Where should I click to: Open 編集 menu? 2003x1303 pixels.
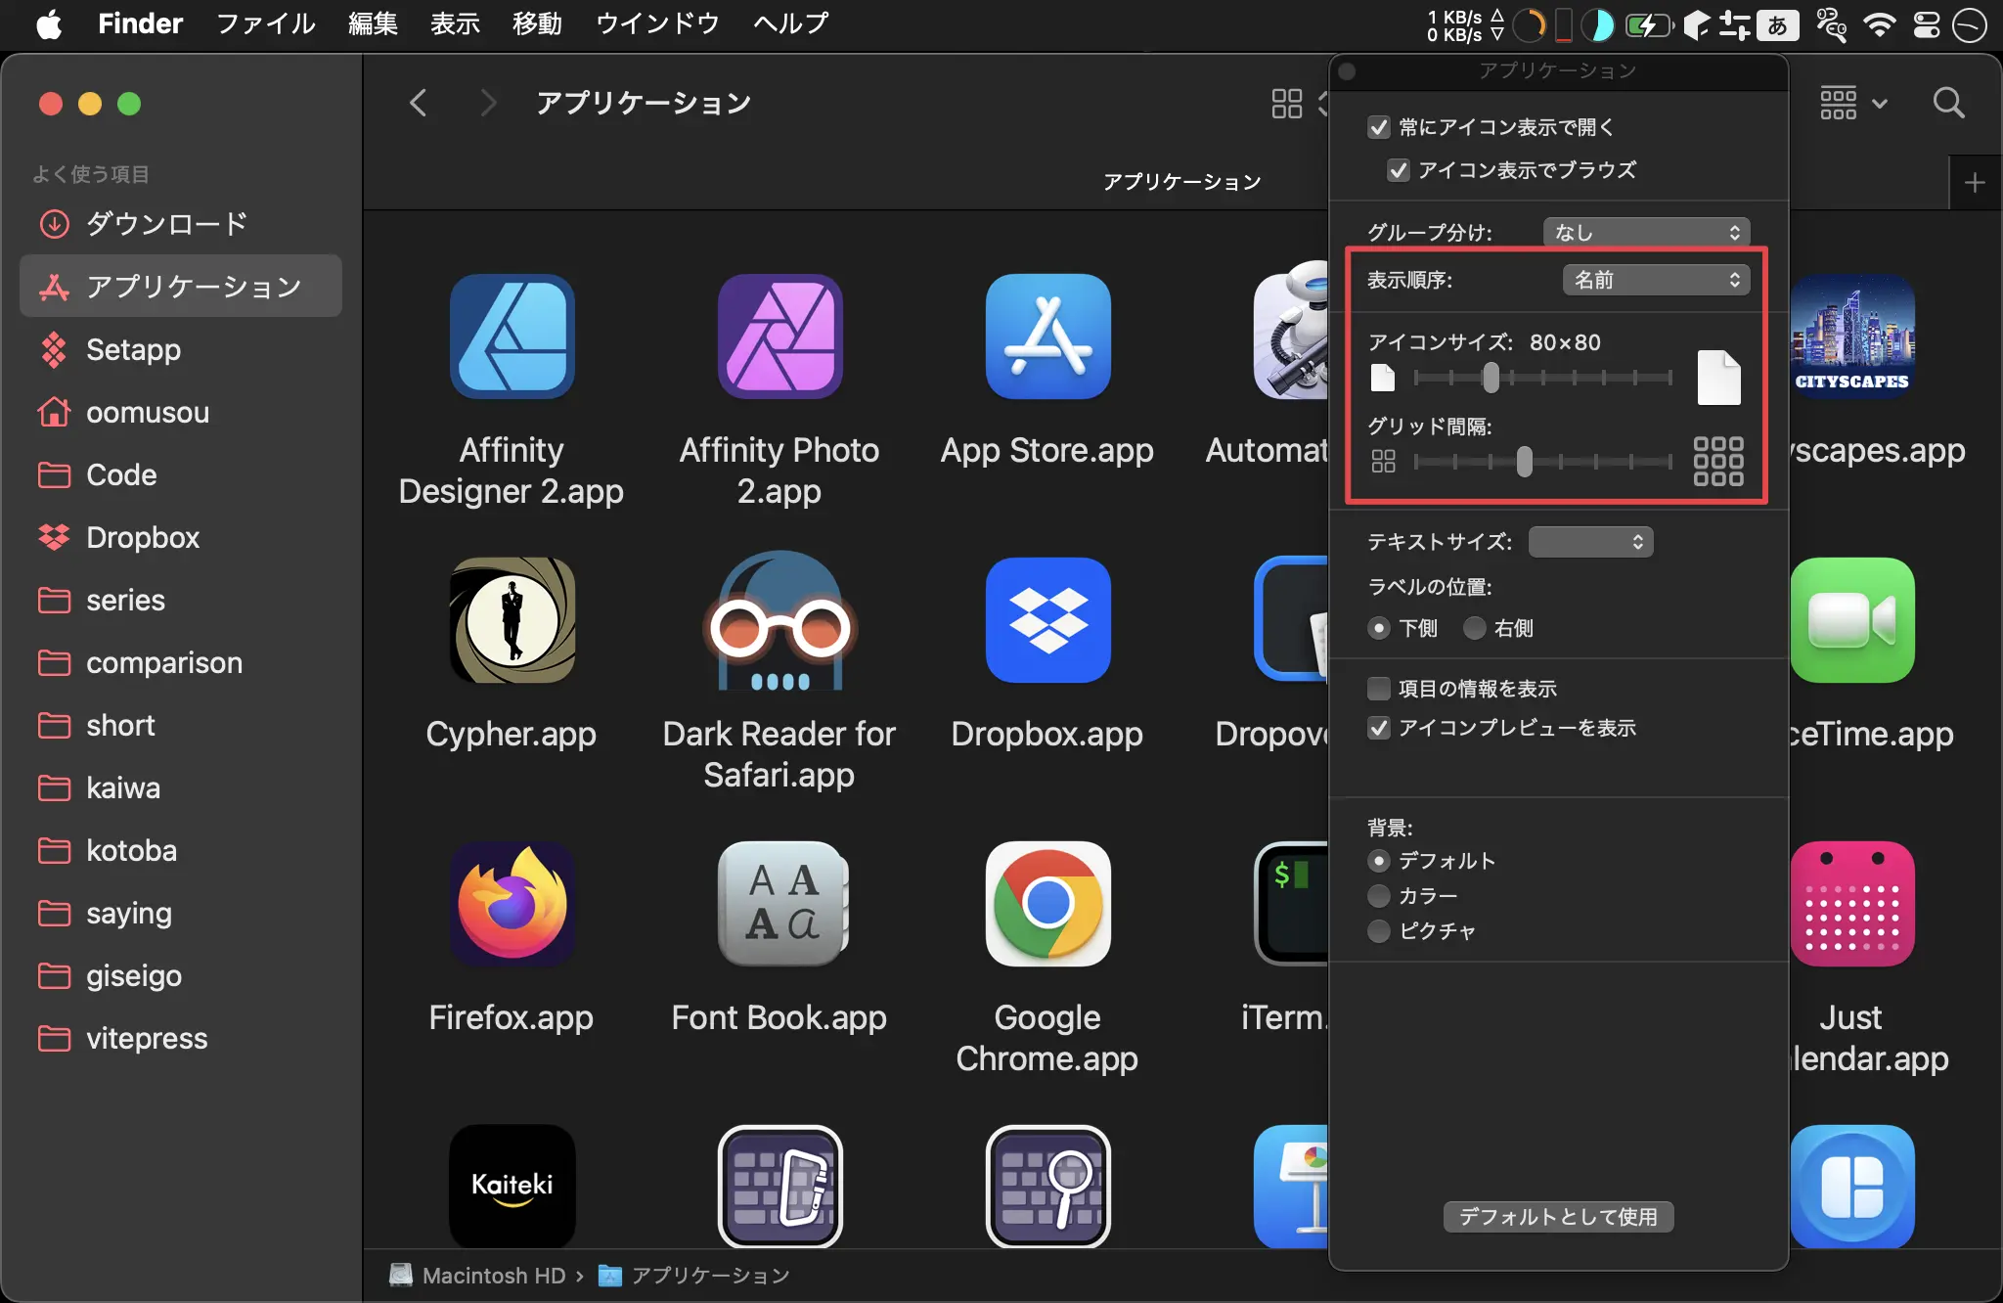(x=373, y=24)
